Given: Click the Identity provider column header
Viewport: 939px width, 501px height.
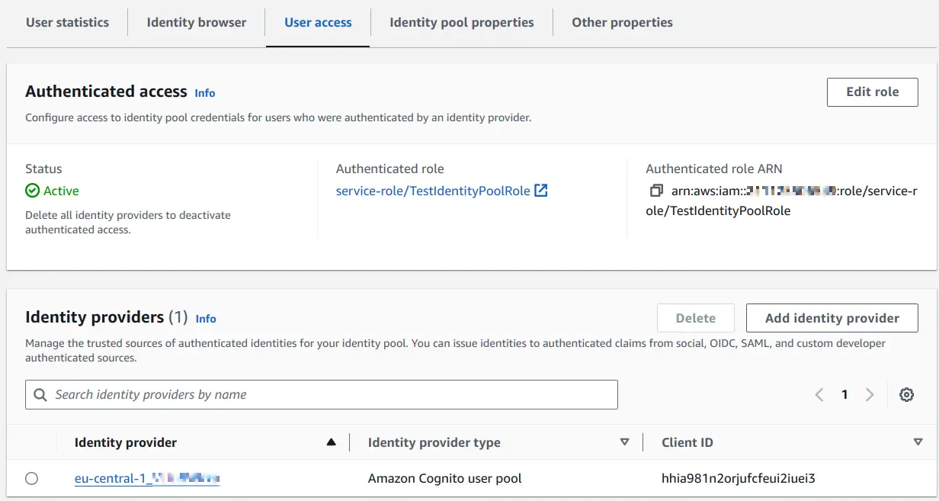Looking at the screenshot, I should (126, 442).
